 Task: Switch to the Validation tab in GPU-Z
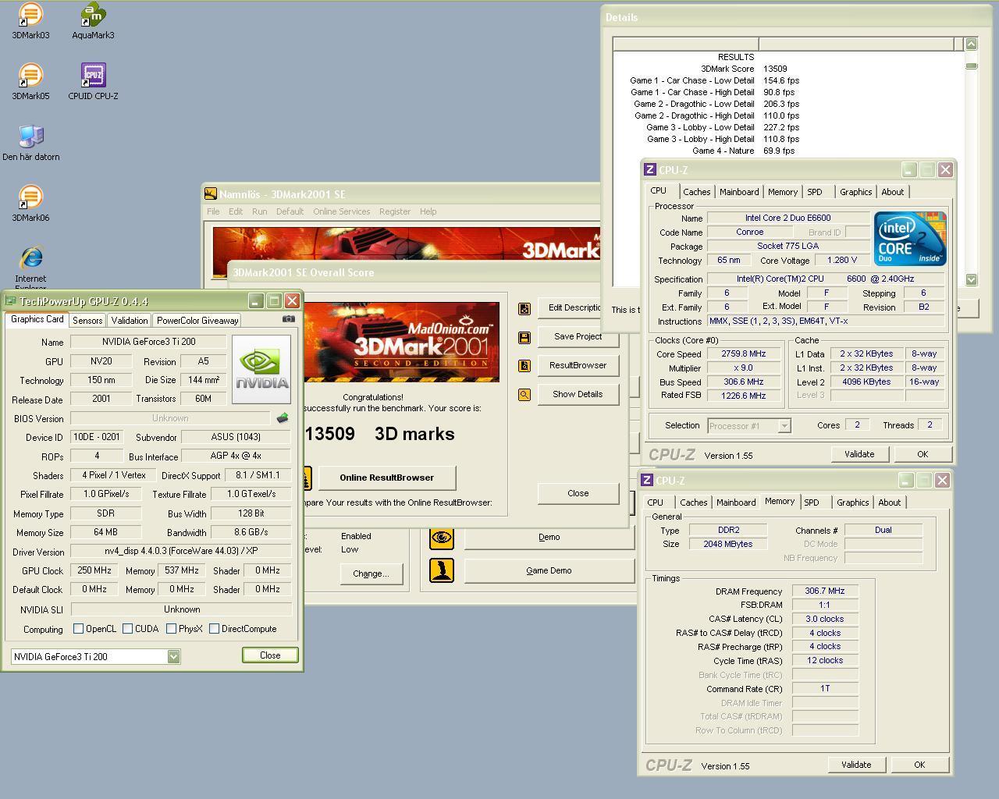point(130,321)
